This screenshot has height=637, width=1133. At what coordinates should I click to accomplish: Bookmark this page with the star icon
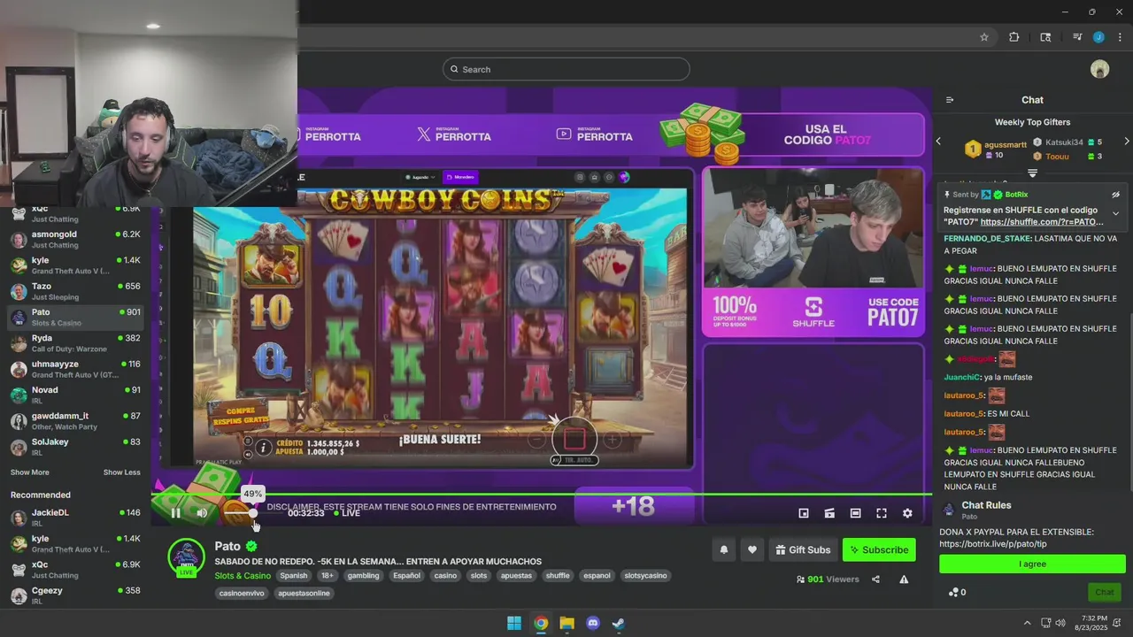[x=984, y=37]
